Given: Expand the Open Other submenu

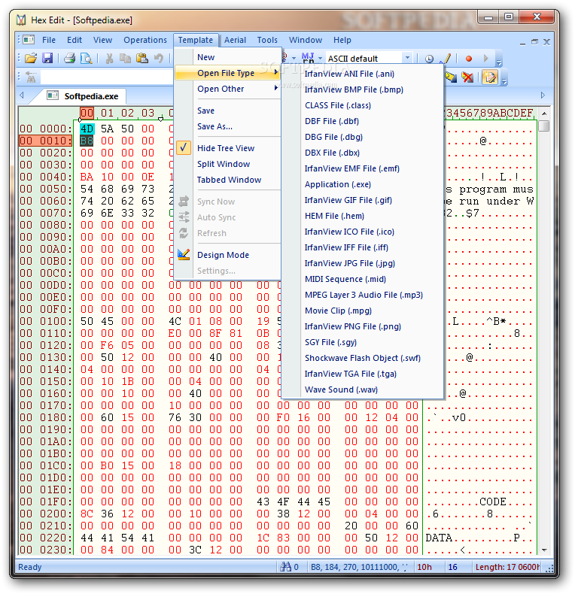Looking at the screenshot, I should click(227, 89).
